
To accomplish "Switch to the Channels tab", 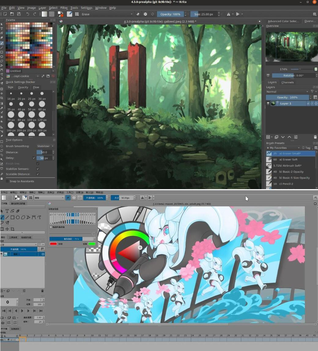I will click(x=287, y=82).
